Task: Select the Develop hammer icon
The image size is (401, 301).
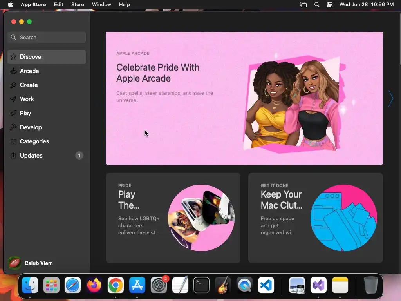Action: coord(13,127)
